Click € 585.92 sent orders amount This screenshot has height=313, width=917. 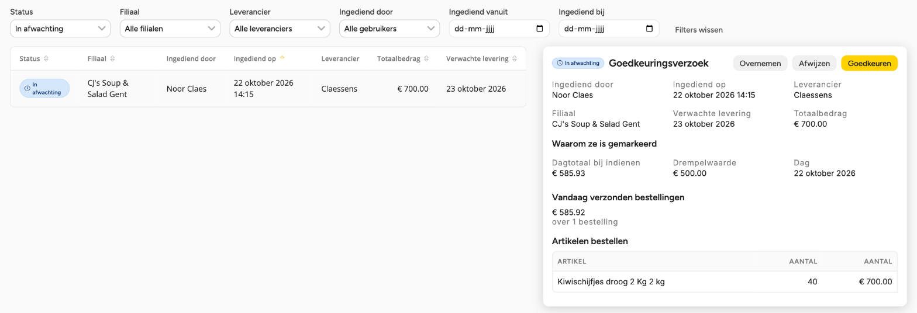tap(568, 213)
